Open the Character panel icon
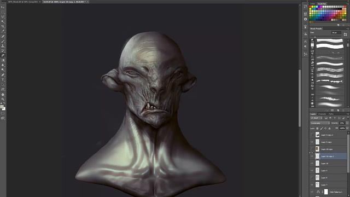The height and width of the screenshot is (197, 350). [305, 42]
